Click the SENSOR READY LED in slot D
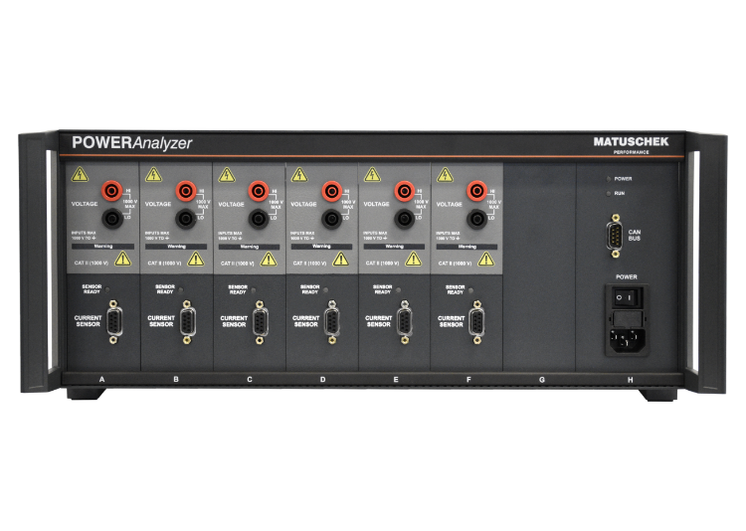This screenshot has width=746, height=531. tap(326, 289)
